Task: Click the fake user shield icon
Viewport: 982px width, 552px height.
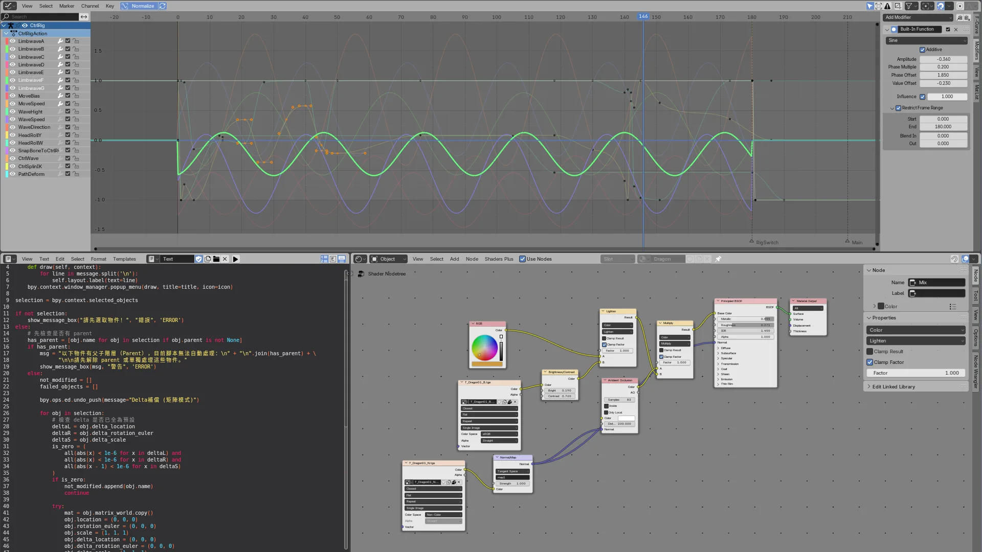Action: [199, 259]
